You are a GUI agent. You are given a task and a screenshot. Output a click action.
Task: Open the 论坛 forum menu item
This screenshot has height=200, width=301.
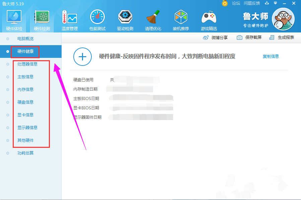coord(236,3)
